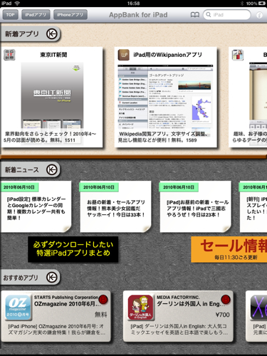Open the 東京IT新聞 app icon
This screenshot has height=356, width=267.
9,55
